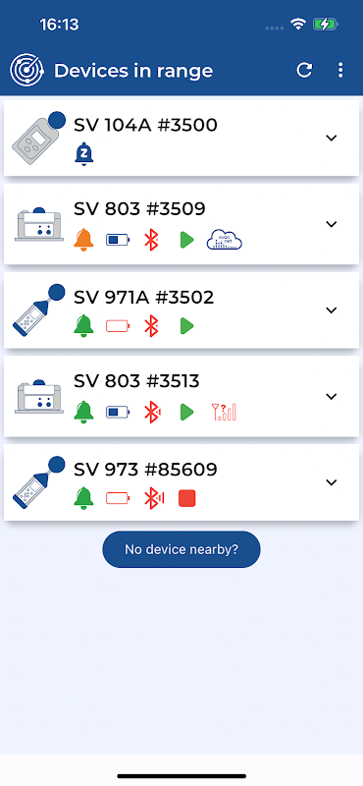Screen dimensions: 363x786
Task: Tap battery icon on SV 803 #3509
Action: pos(118,240)
